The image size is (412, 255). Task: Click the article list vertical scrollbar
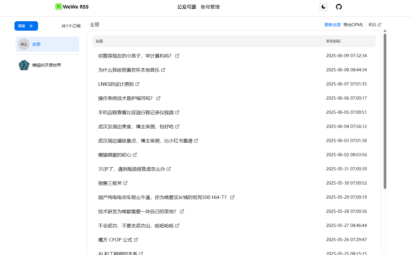(x=385, y=111)
